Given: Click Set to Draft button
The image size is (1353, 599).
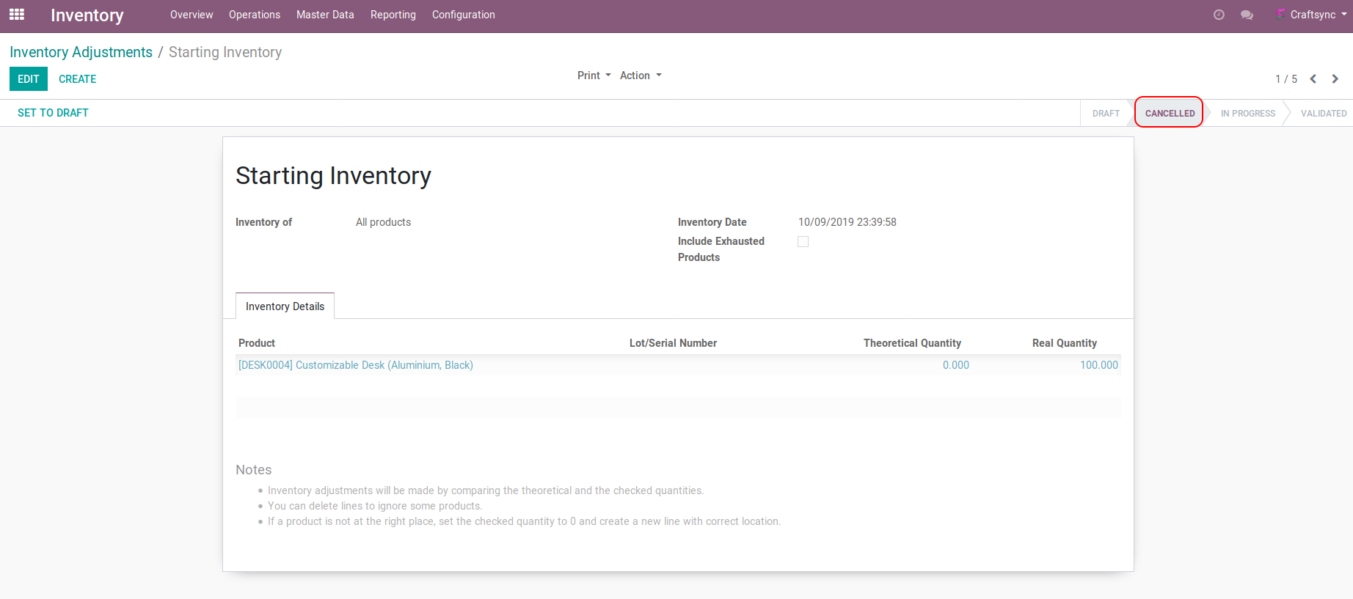Looking at the screenshot, I should pyautogui.click(x=53, y=113).
